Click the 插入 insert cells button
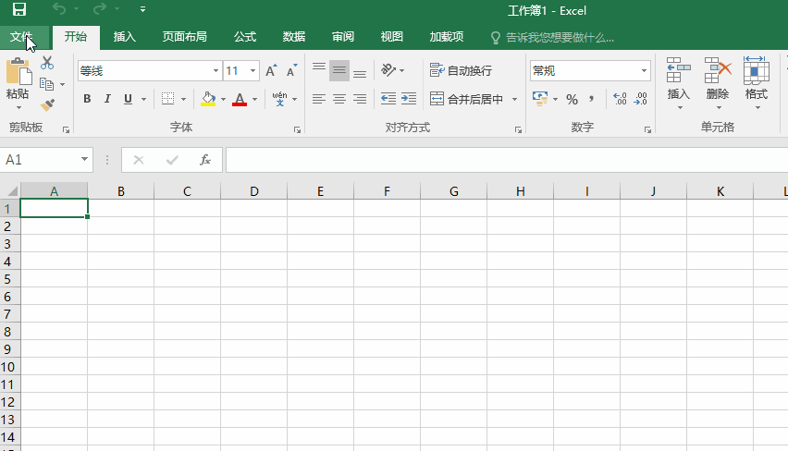This screenshot has width=788, height=451. click(679, 83)
